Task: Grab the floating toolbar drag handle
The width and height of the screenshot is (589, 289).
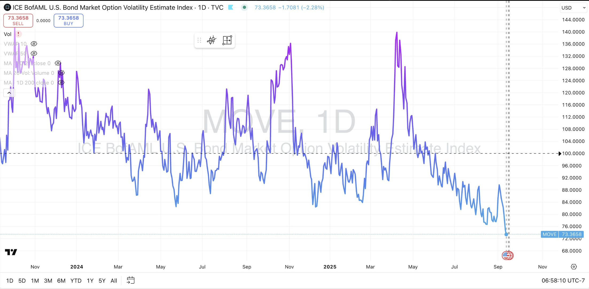Action: [199, 40]
